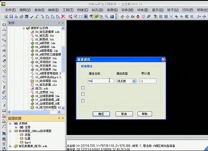Click file tree scroll-right arrow
208x151 pixels.
click(x=59, y=112)
